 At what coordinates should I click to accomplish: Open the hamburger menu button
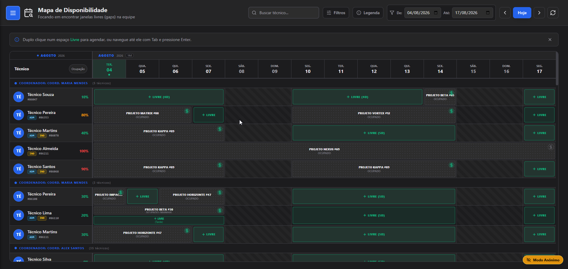13,13
